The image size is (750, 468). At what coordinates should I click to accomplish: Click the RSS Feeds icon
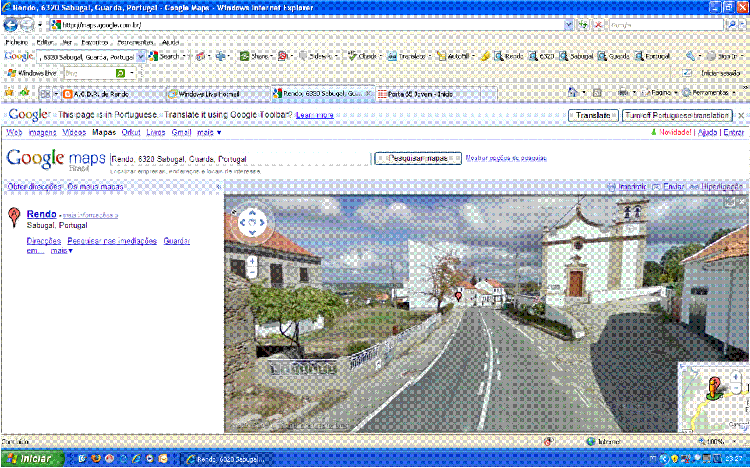597,93
